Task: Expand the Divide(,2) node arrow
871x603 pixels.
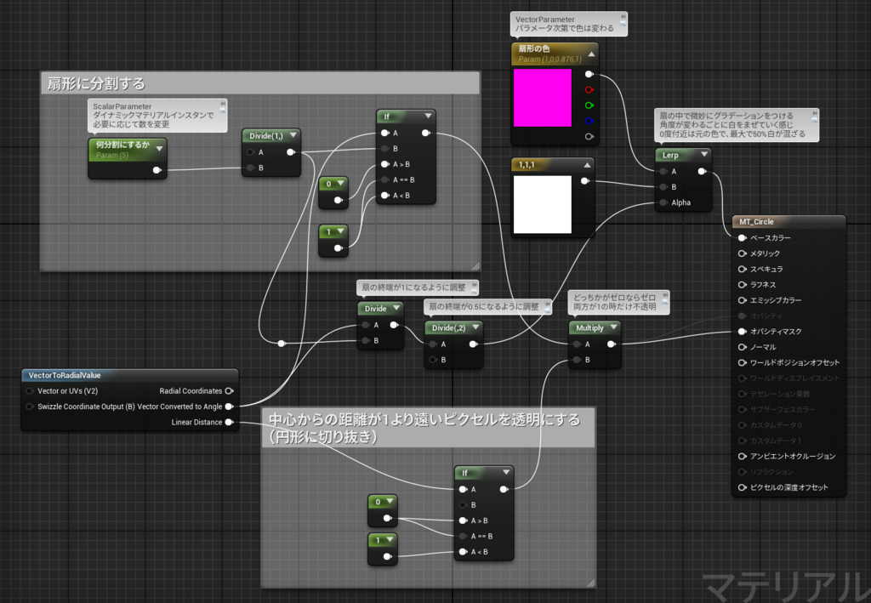Action: [x=475, y=327]
